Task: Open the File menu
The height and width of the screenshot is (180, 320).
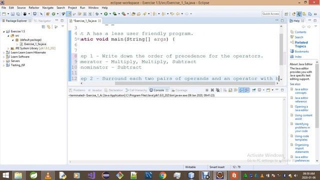Action: 3,8
